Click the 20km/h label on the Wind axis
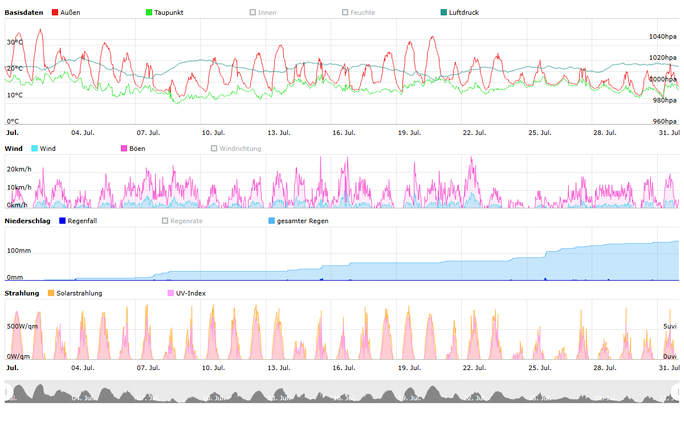 point(19,169)
